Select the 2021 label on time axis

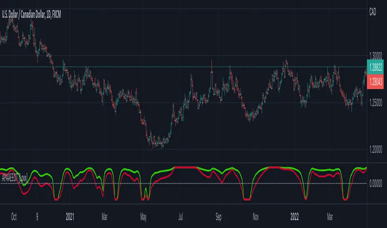70,217
